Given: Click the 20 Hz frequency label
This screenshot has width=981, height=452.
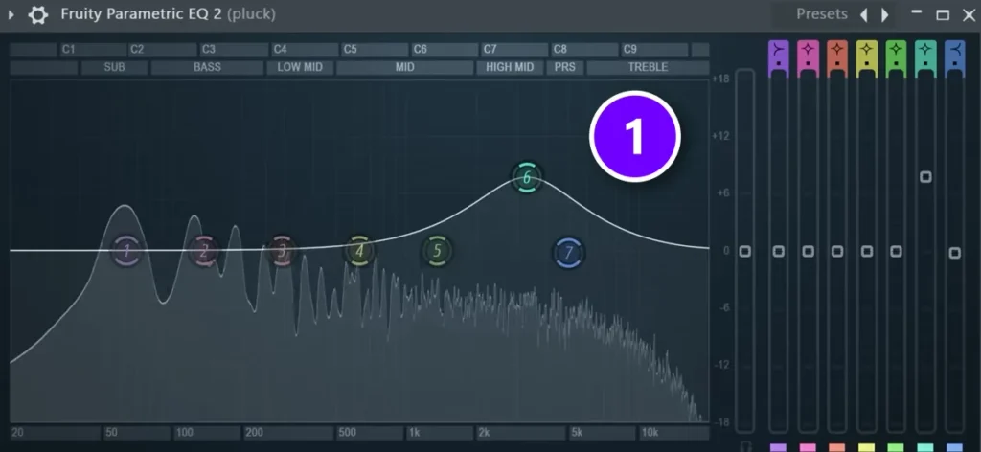Looking at the screenshot, I should [x=17, y=433].
